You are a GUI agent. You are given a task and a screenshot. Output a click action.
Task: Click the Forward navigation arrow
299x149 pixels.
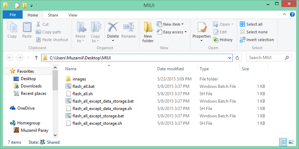[20, 58]
